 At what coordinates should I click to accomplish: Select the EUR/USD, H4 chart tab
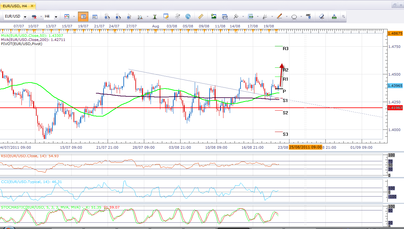18,6
